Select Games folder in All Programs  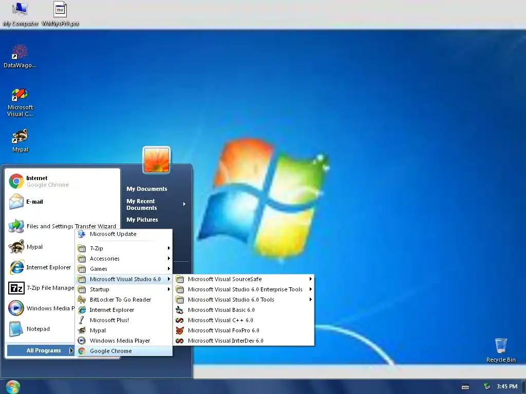(123, 269)
